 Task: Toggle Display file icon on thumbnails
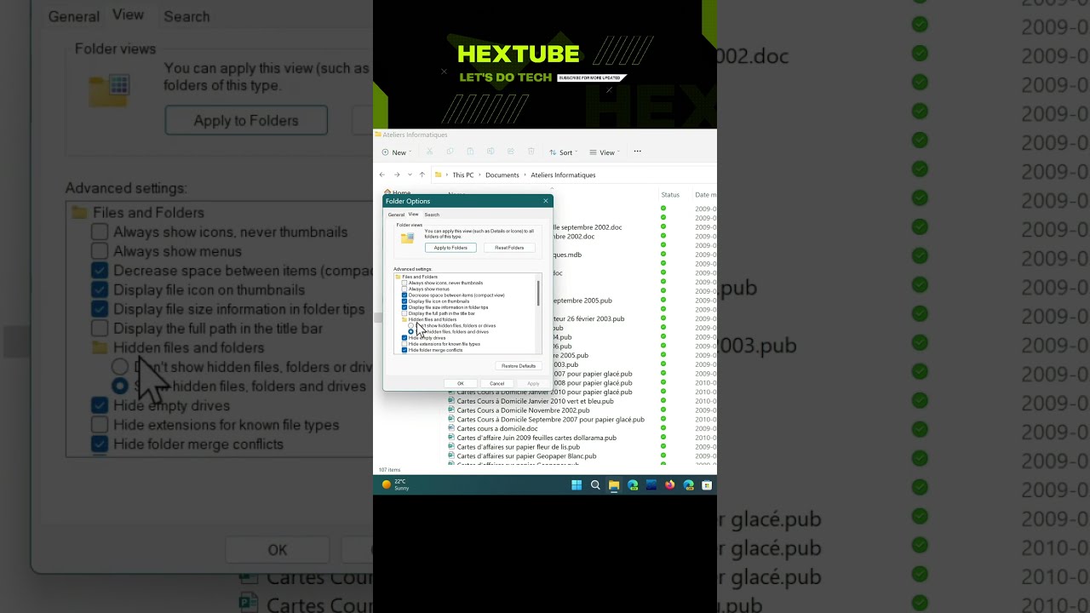pos(404,301)
